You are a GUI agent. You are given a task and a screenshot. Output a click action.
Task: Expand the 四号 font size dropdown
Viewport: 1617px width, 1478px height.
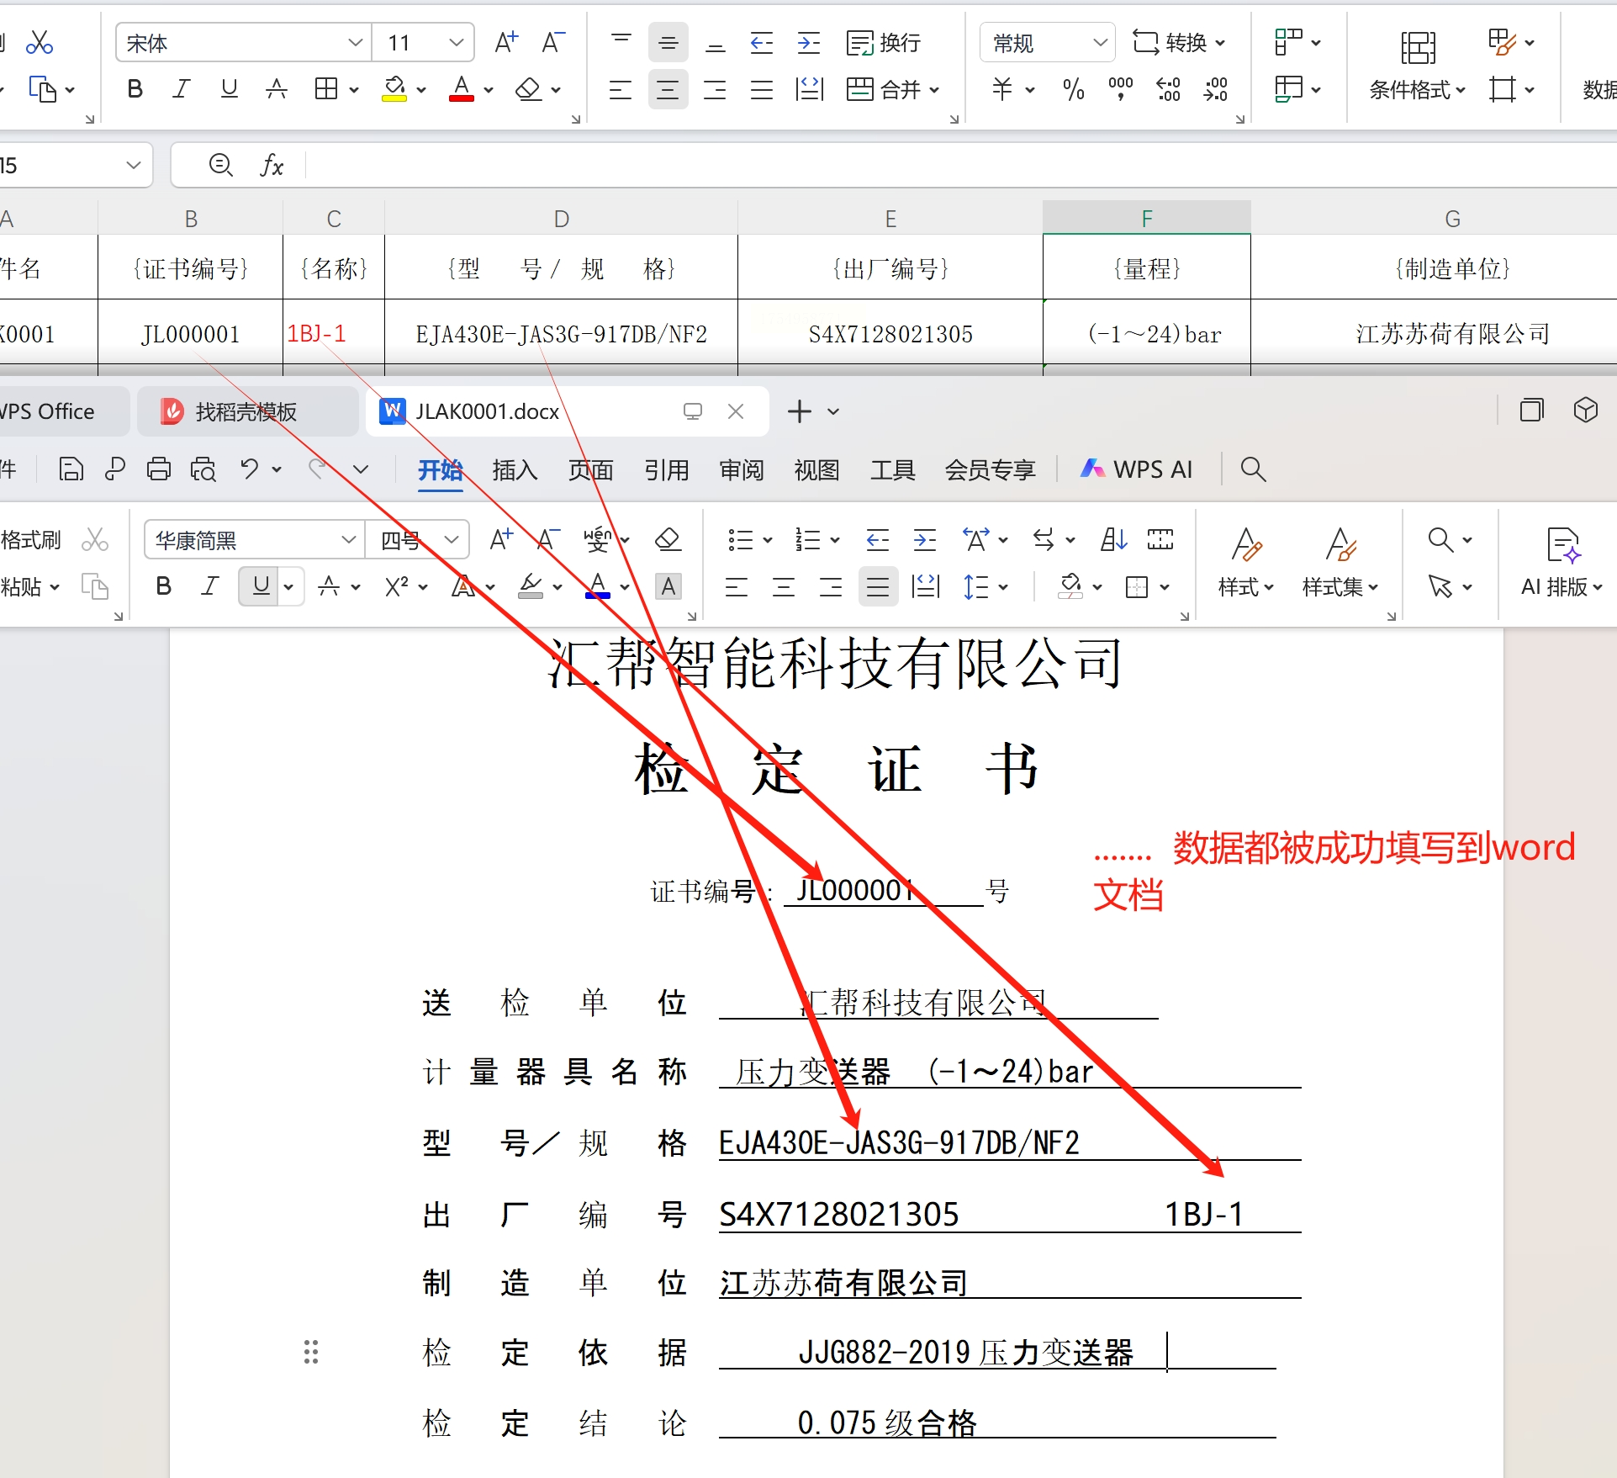[452, 539]
